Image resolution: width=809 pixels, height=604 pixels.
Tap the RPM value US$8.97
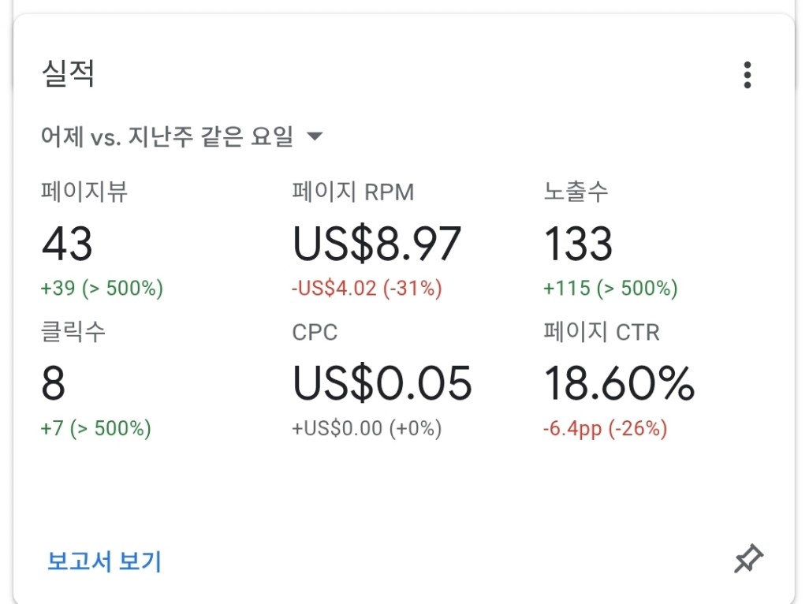[377, 244]
